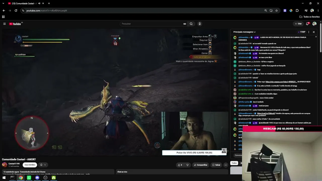Start voice search with the microphone
The height and width of the screenshot is (181, 322).
200,24
